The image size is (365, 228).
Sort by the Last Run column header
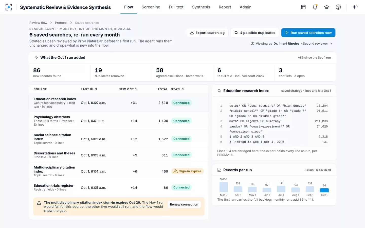point(89,89)
